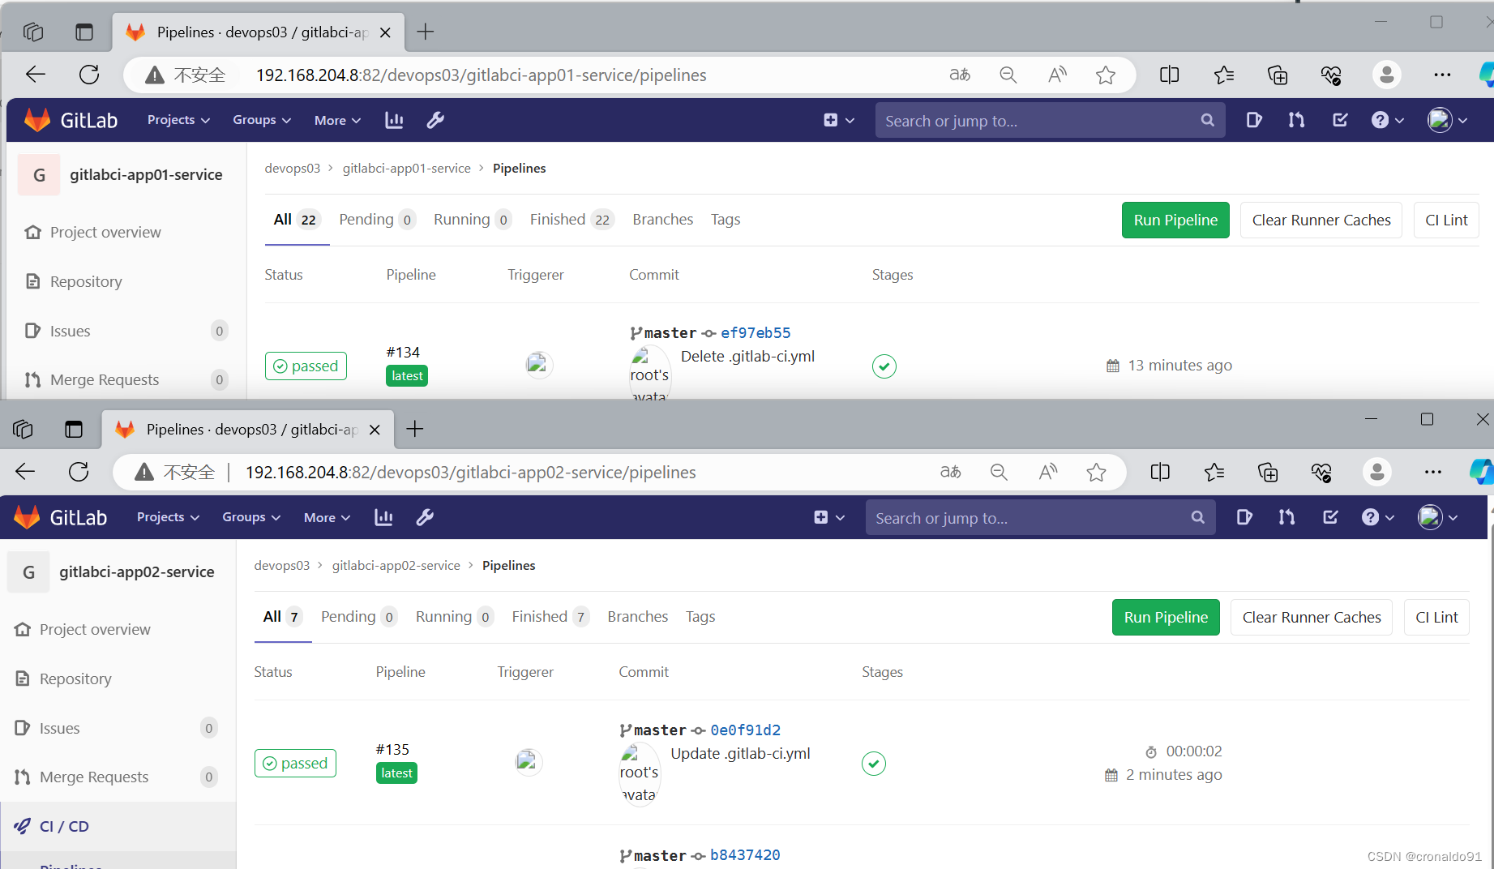
Task: Open the collections icon in the app02 browser toolbar
Action: [x=1268, y=472]
